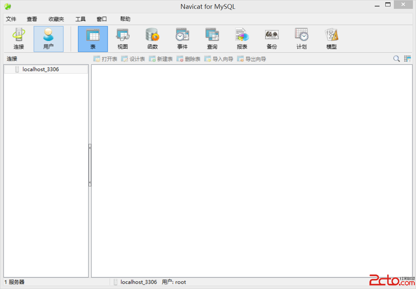Open the Help (帮助) menu
Image resolution: width=416 pixels, height=289 pixels.
pos(125,19)
